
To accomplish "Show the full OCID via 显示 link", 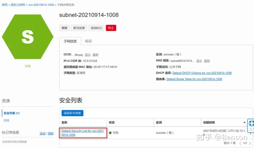I will [87, 55].
